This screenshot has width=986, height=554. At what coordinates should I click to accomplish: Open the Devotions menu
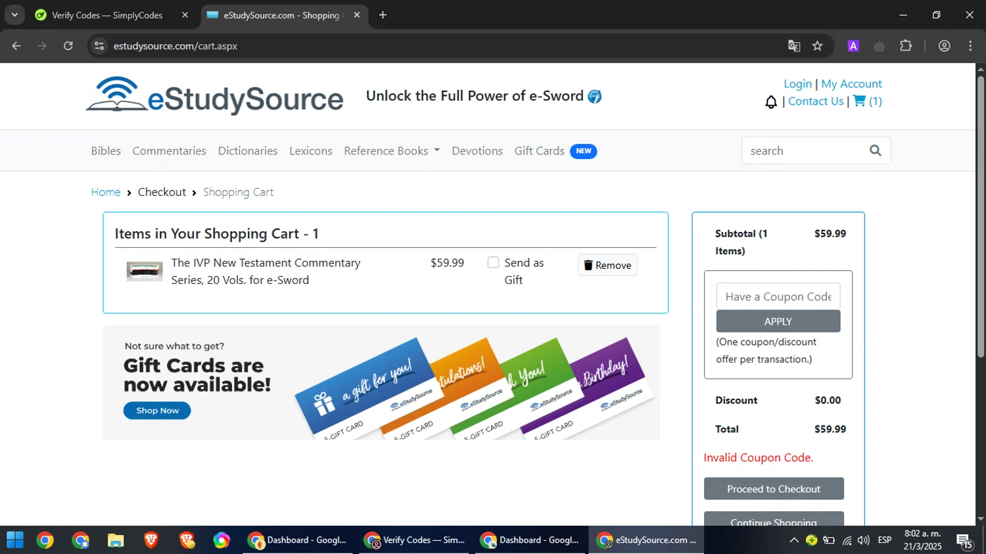click(477, 150)
